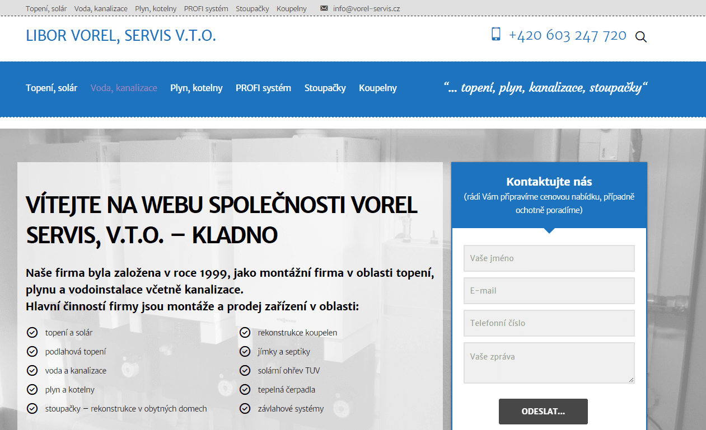Open Plyn, kotelny in blue navigation bar
This screenshot has width=706, height=430.
tap(197, 88)
